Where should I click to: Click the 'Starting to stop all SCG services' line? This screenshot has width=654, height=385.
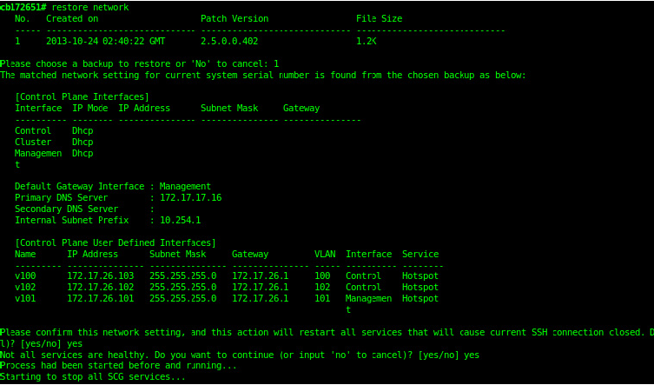pyautogui.click(x=93, y=377)
